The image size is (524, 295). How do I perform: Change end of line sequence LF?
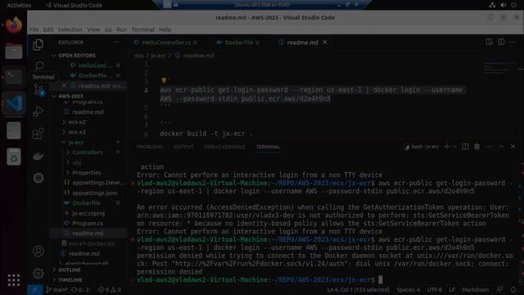[x=452, y=289]
